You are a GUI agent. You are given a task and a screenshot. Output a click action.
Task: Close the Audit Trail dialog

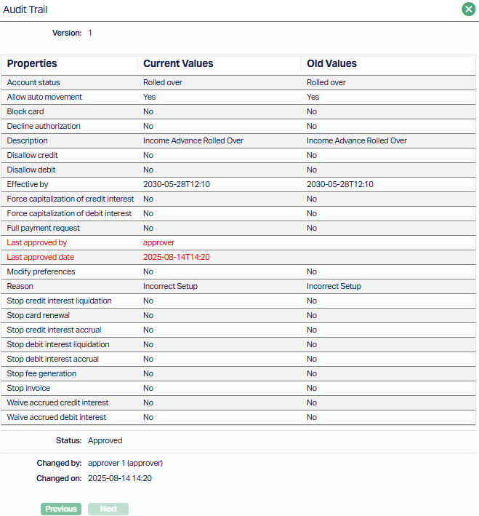click(468, 9)
